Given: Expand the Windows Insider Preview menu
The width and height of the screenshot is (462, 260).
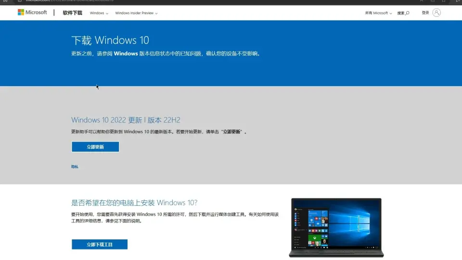Looking at the screenshot, I should 136,13.
